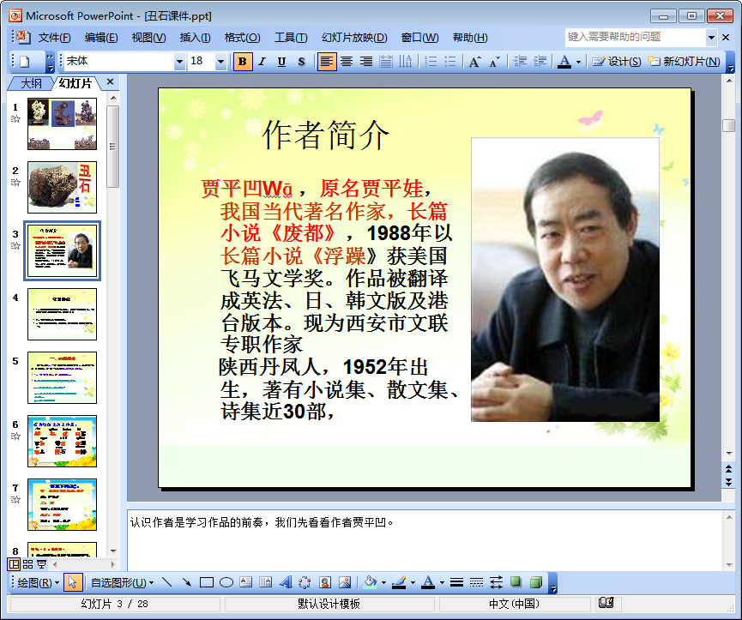The image size is (742, 620).
Task: Align text right
Action: (365, 62)
